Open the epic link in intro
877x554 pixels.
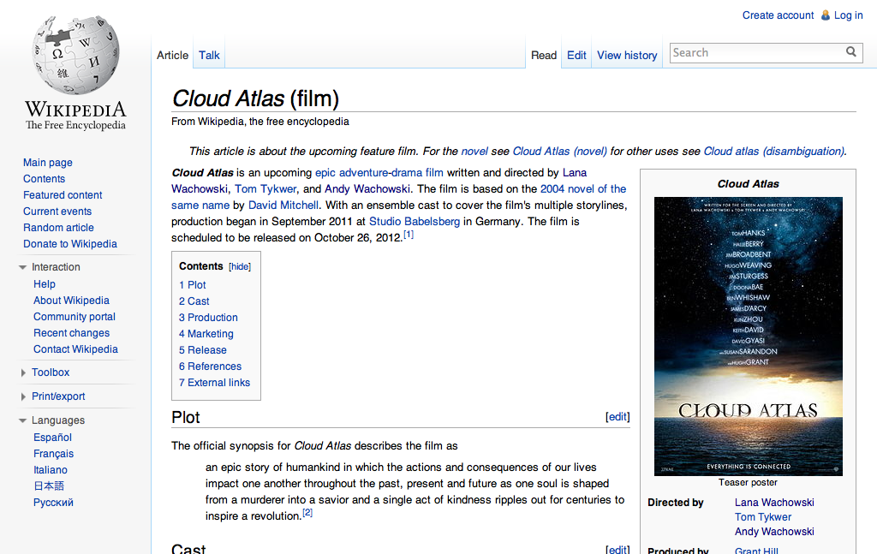325,173
